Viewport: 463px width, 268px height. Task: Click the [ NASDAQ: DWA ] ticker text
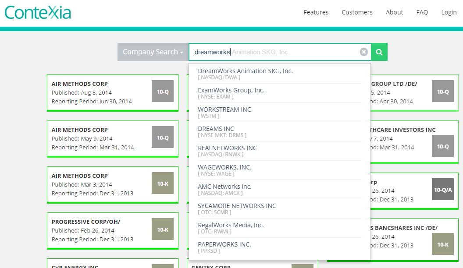pos(219,78)
